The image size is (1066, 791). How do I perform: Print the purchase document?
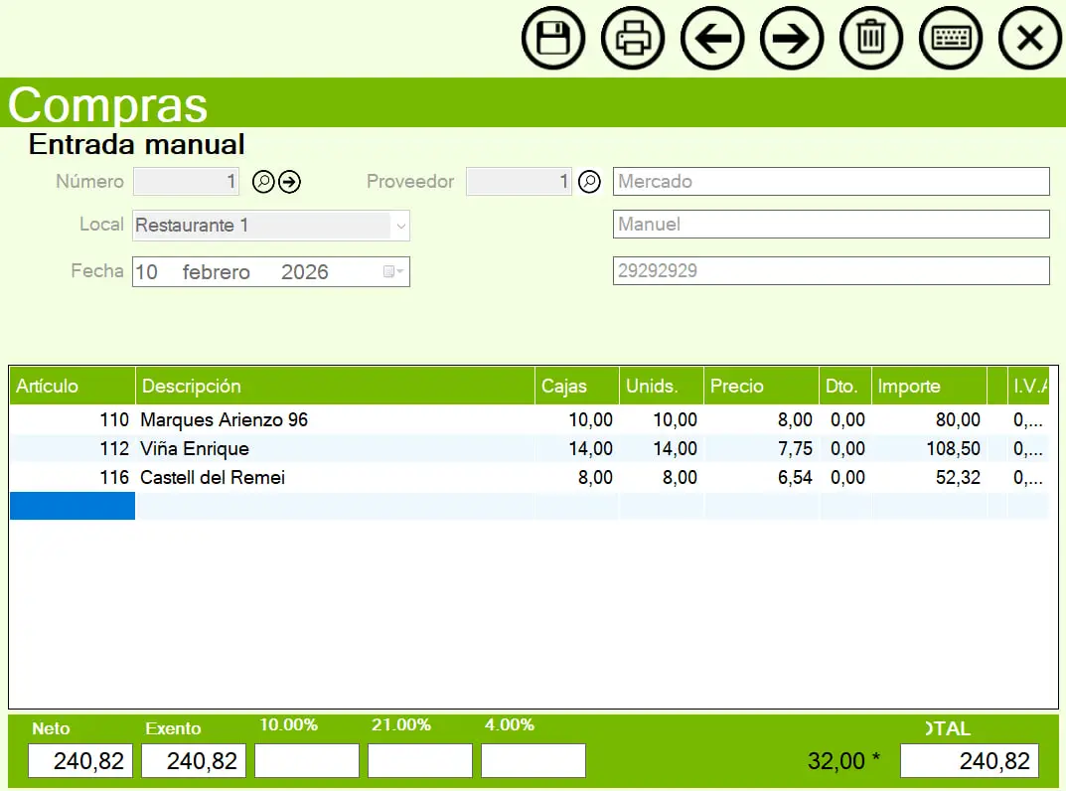tap(633, 39)
